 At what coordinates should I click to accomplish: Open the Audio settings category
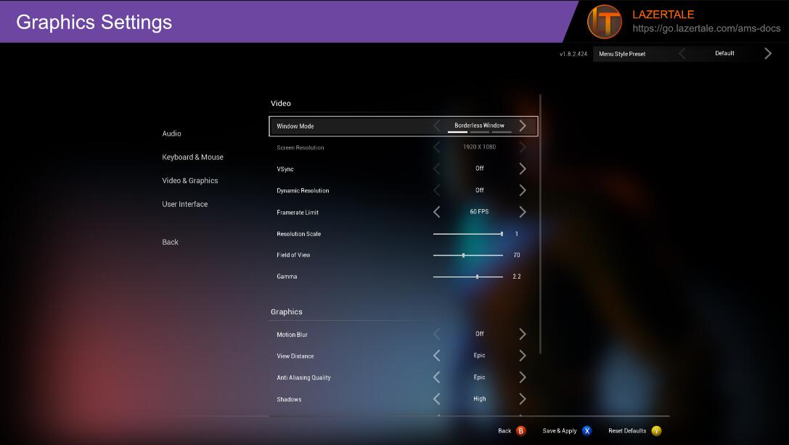pos(172,134)
